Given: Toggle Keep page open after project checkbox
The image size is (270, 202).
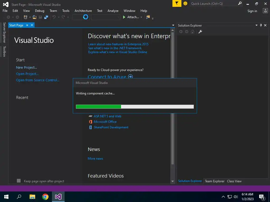Looking at the screenshot, I should [x=19, y=181].
